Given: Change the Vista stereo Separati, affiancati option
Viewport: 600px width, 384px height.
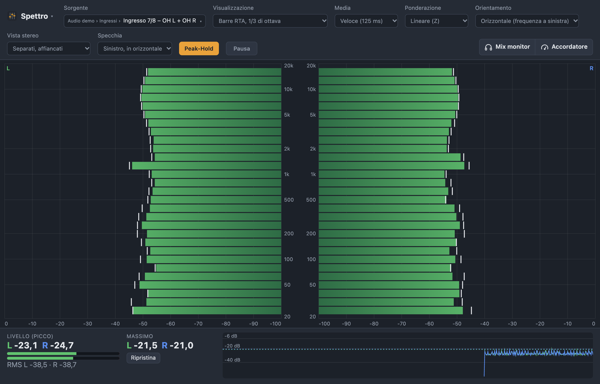Looking at the screenshot, I should point(49,48).
